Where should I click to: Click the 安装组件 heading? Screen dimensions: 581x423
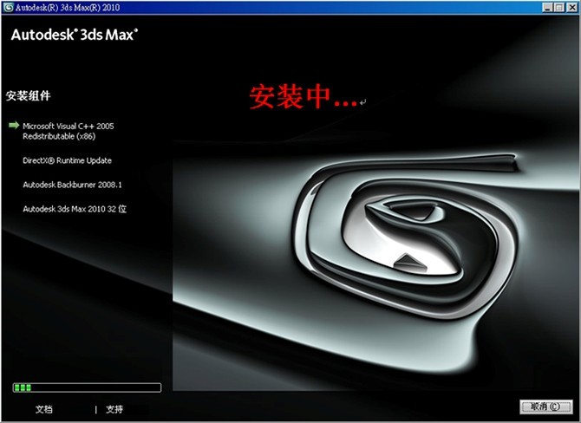tap(28, 95)
